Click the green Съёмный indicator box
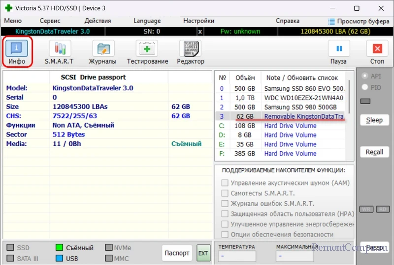The width and height of the screenshot is (394, 265). 59,247
